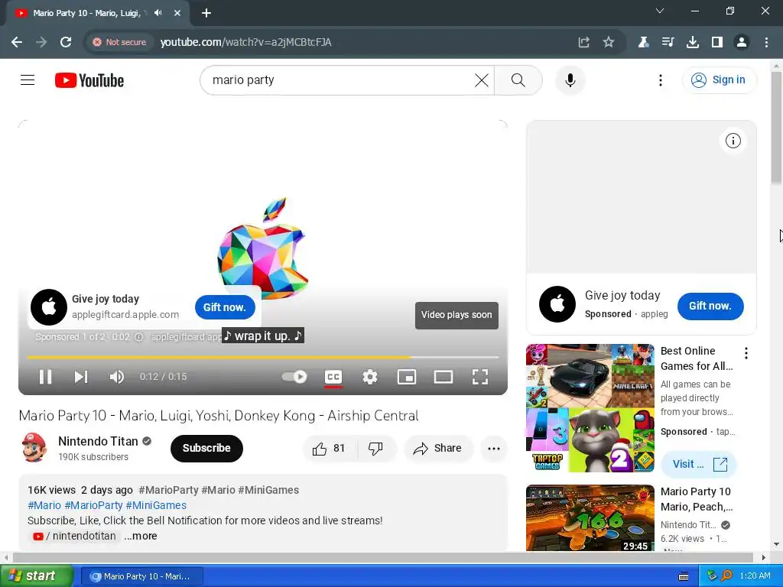This screenshot has height=587, width=783.
Task: Open the applegiftcard.apple.com ad link
Action: 125,314
